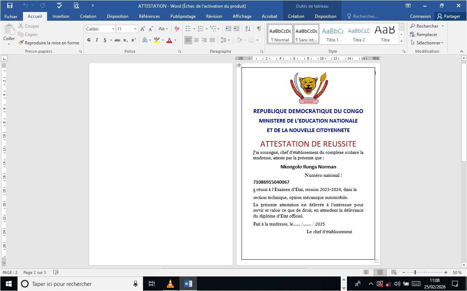Toggle italic formatting with the I button
The width and height of the screenshot is (467, 291).
click(x=97, y=40)
